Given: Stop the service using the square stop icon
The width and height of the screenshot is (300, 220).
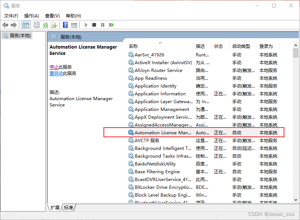Looking at the screenshot, I should pyautogui.click(x=94, y=25).
